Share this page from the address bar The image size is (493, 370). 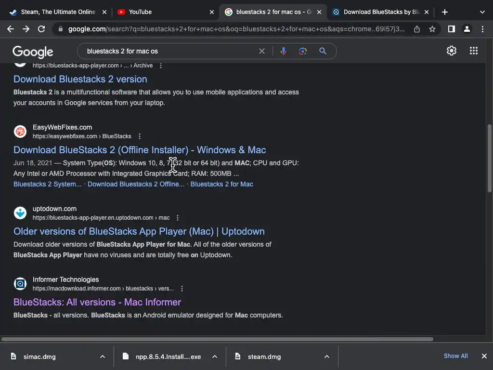[417, 29]
